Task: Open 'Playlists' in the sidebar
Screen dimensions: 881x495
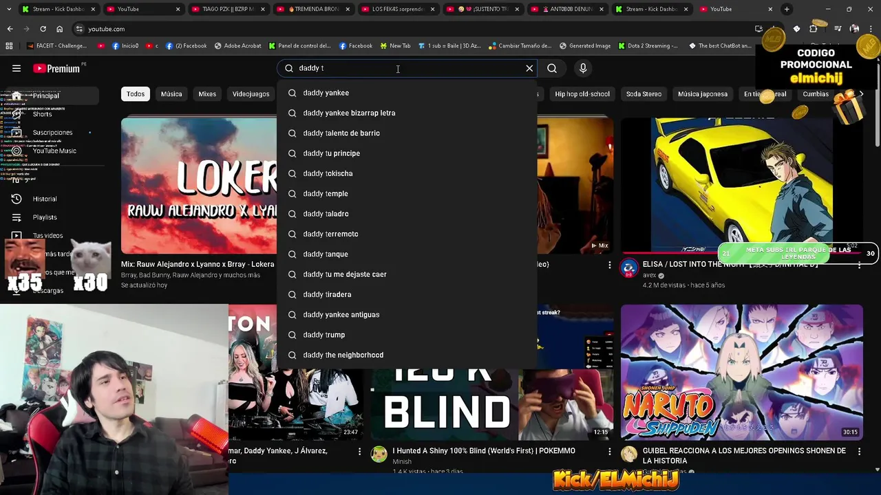Action: (45, 217)
